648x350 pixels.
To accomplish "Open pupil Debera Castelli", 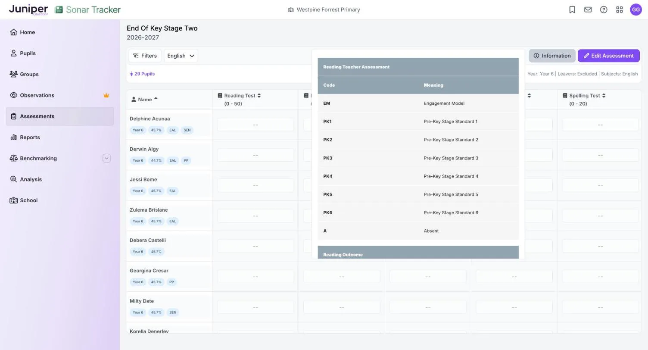I will point(148,240).
